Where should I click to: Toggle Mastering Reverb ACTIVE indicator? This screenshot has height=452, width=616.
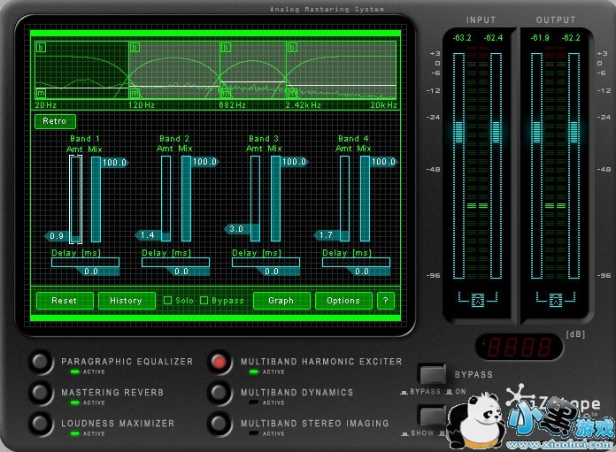click(x=75, y=402)
